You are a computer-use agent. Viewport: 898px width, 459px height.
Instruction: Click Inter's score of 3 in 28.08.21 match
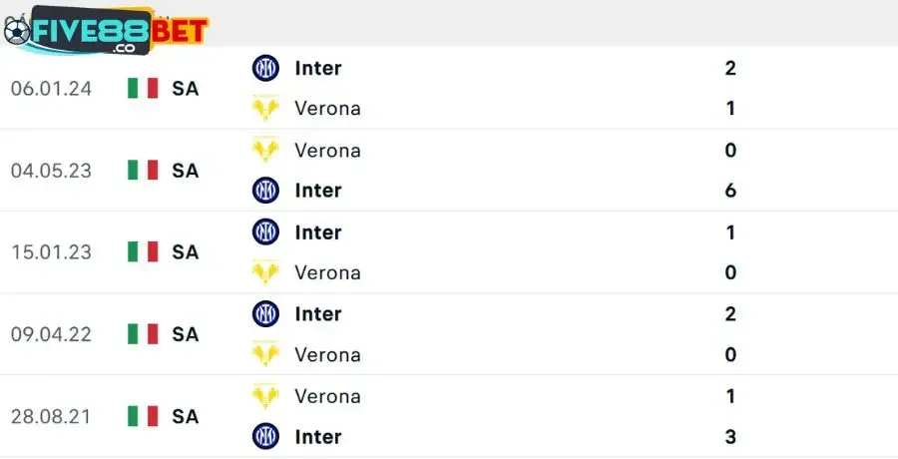tap(730, 436)
